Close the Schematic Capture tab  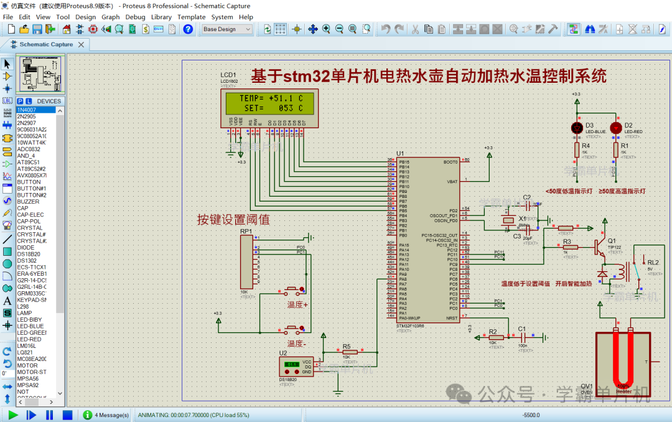coord(81,44)
